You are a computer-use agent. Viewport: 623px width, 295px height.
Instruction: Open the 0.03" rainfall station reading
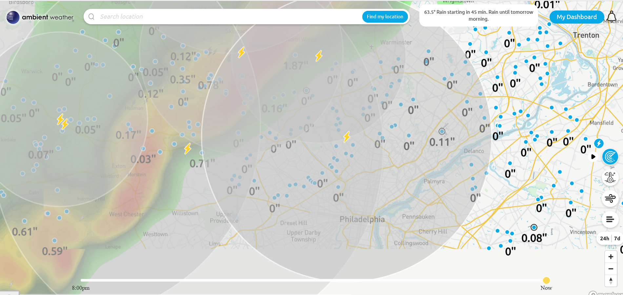pyautogui.click(x=143, y=159)
